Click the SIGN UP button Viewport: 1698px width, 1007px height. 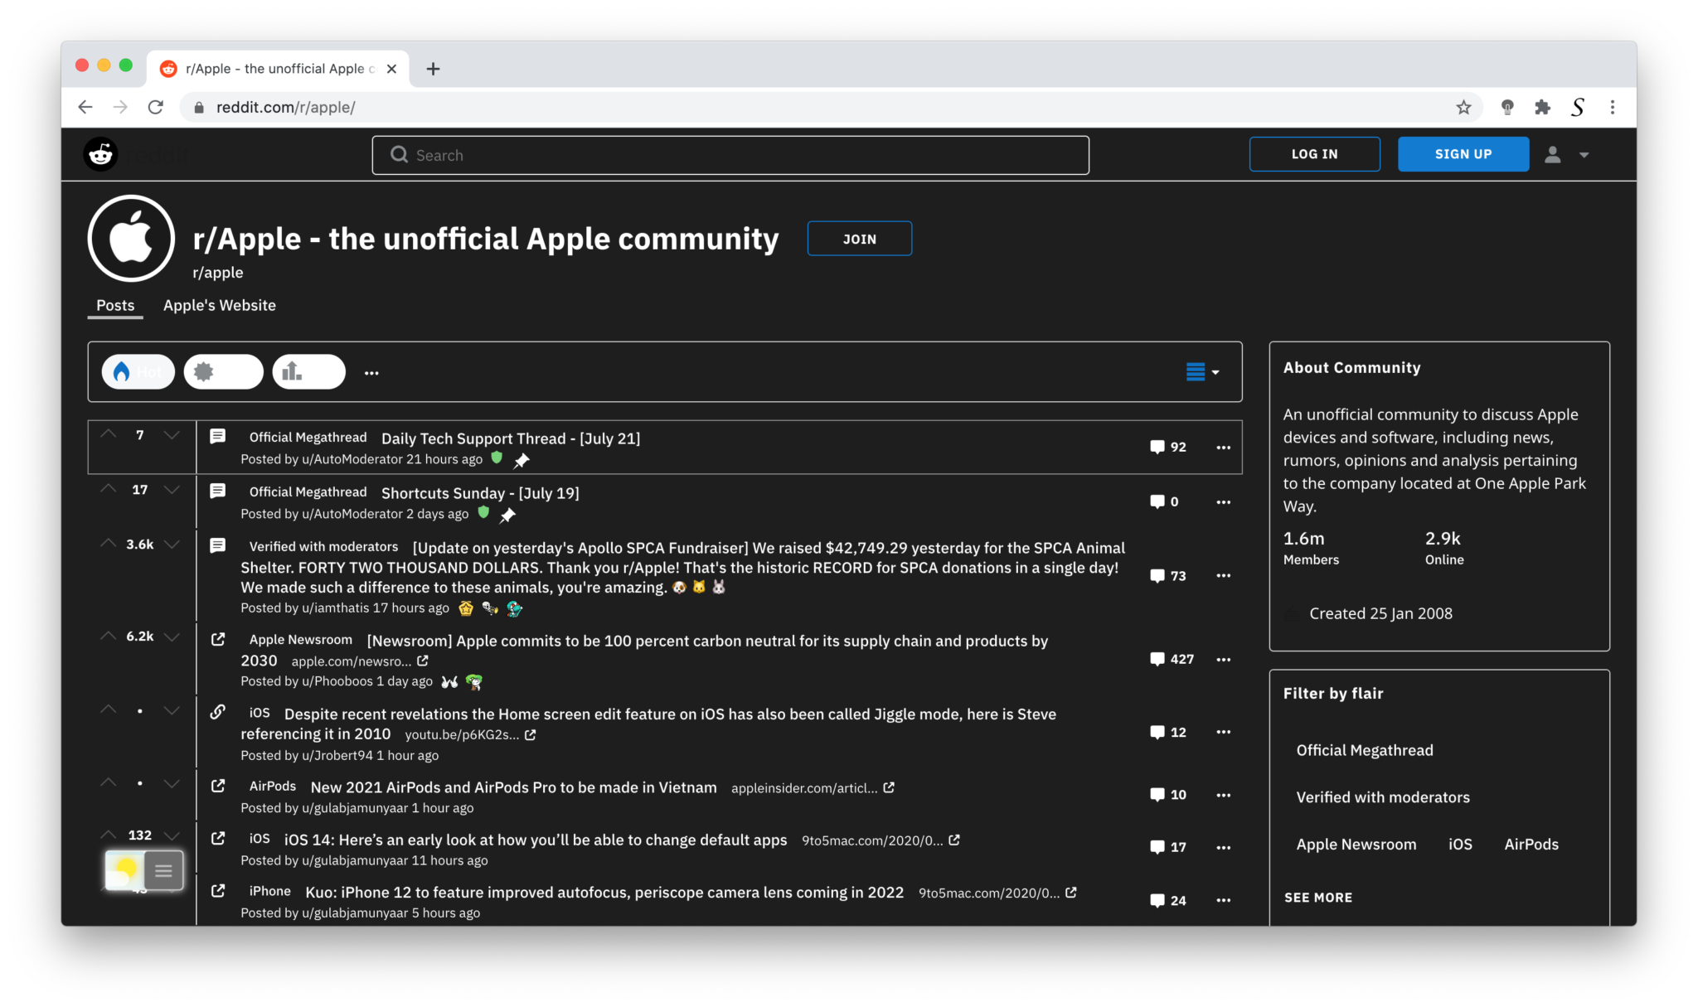1463,154
